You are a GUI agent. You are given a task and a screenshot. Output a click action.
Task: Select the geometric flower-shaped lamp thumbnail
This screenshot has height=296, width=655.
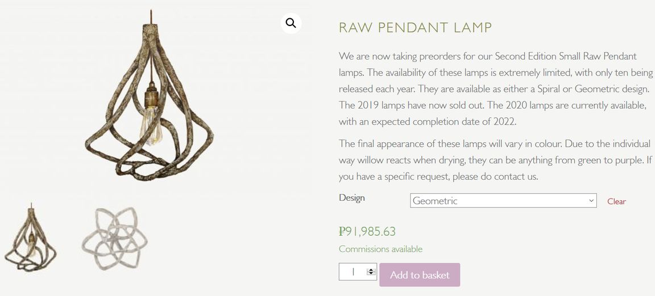[x=114, y=238]
